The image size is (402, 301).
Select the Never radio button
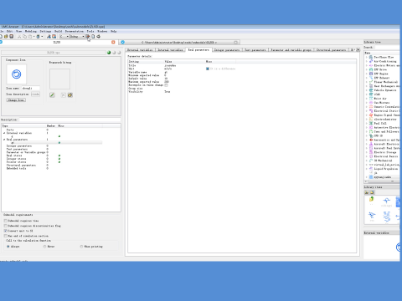(x=44, y=247)
